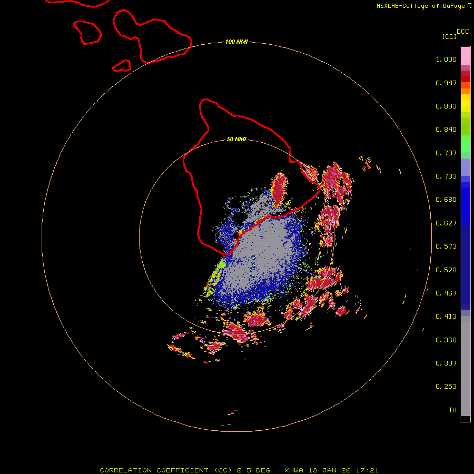The image size is (474, 474).
Task: Click the 0.573 scale value
Action: point(446,246)
